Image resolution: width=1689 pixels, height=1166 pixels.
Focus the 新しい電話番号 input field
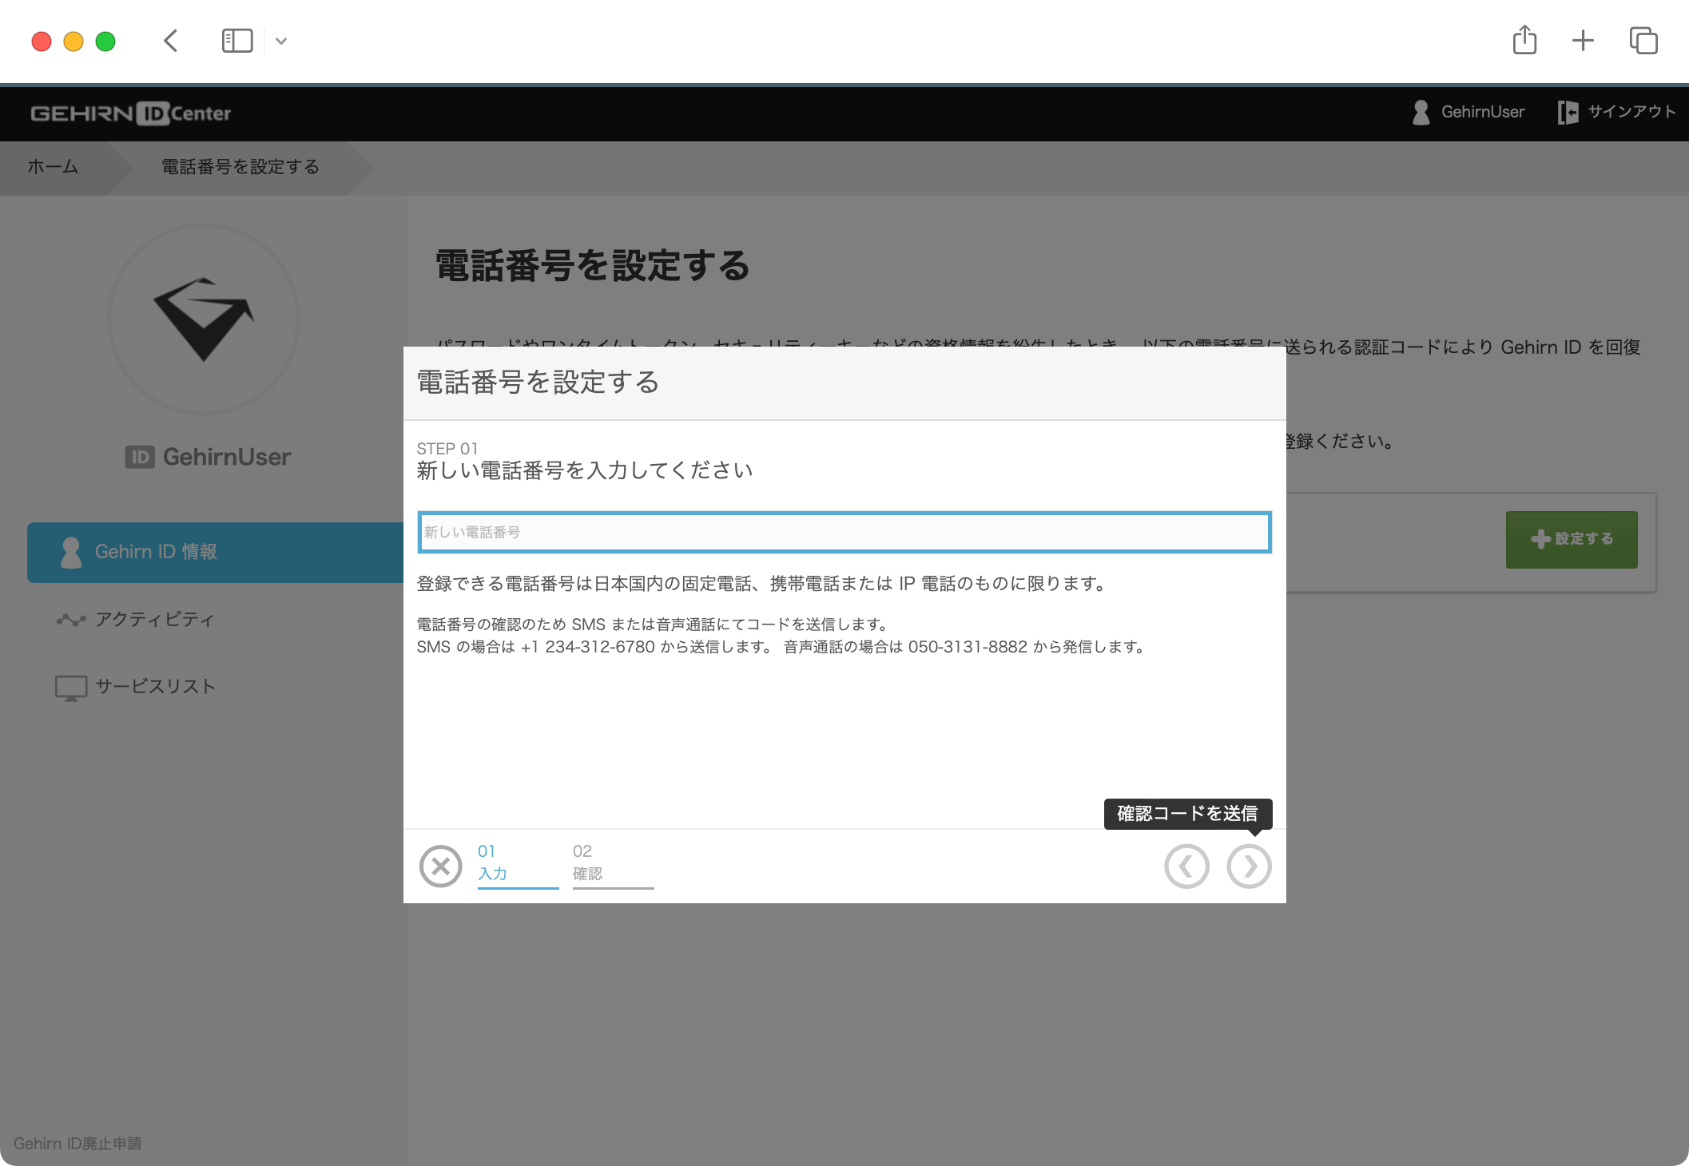coord(844,533)
